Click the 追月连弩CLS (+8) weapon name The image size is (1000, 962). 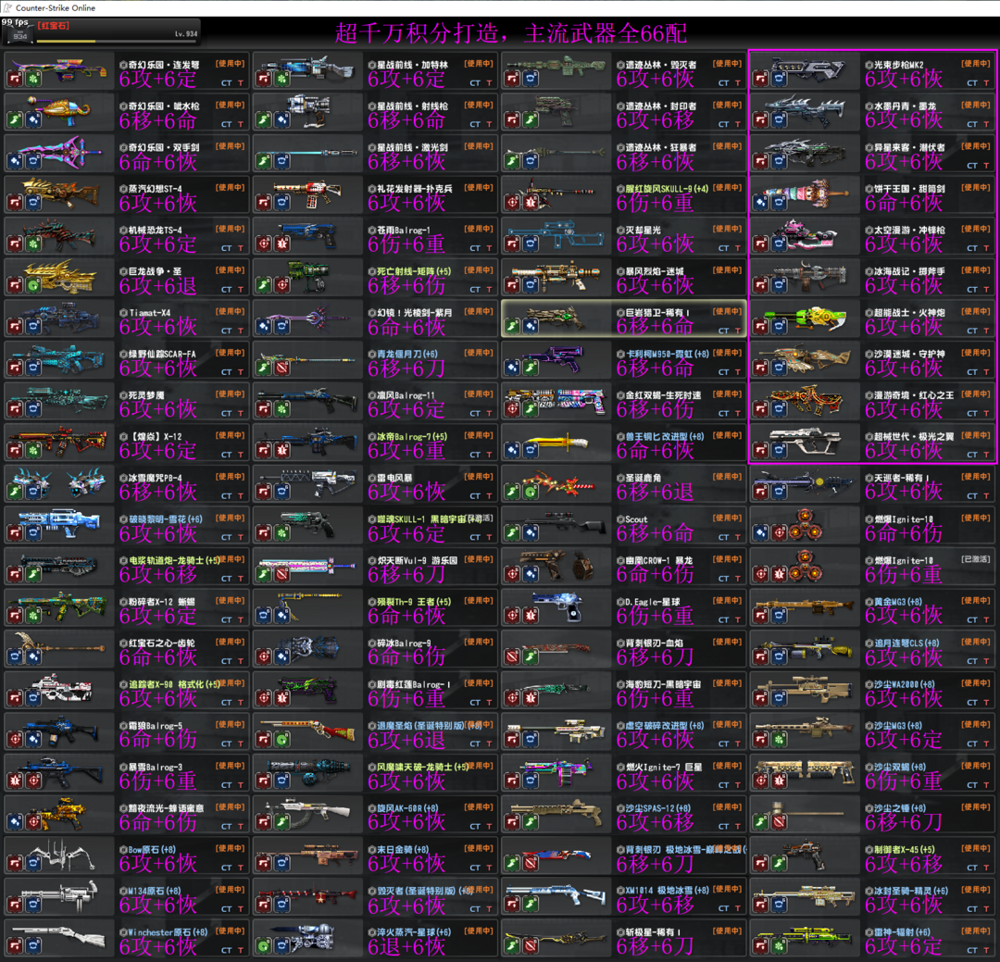tap(906, 643)
